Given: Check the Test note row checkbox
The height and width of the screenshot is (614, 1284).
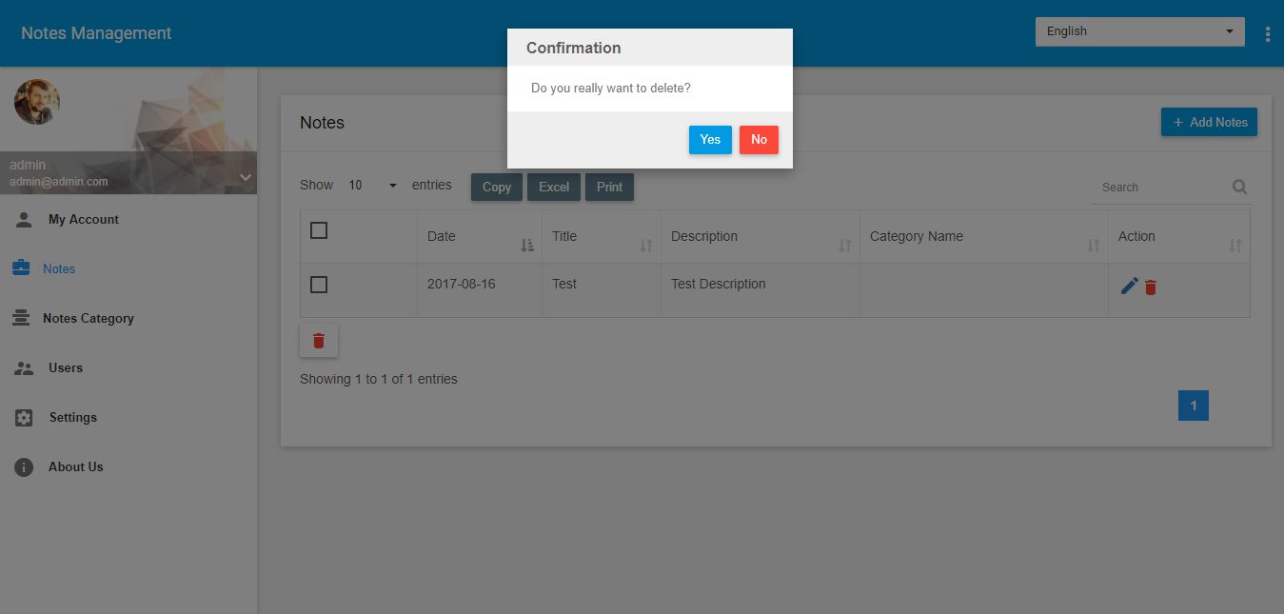Looking at the screenshot, I should tap(319, 285).
